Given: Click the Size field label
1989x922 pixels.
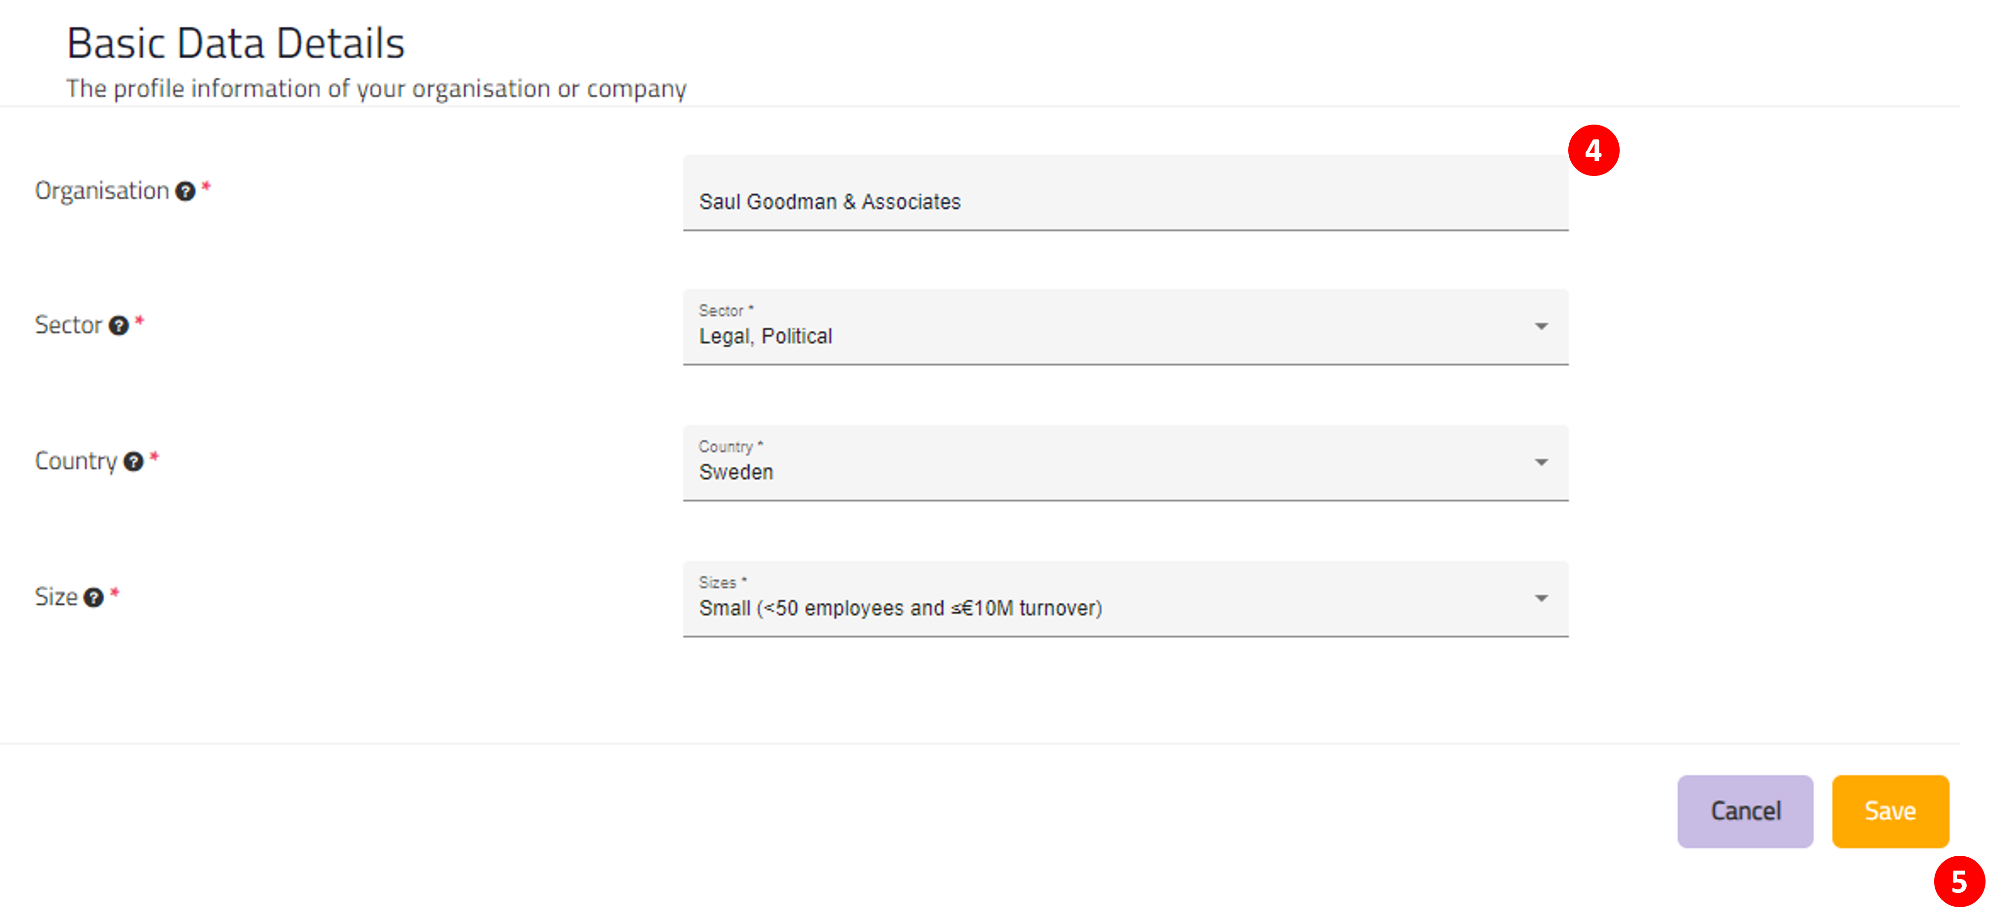Looking at the screenshot, I should pos(55,597).
